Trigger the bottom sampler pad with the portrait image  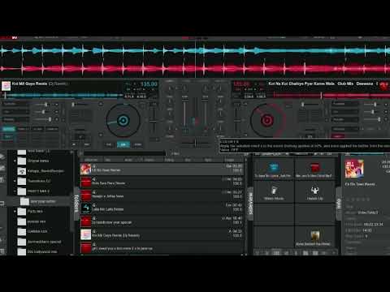coord(314,237)
